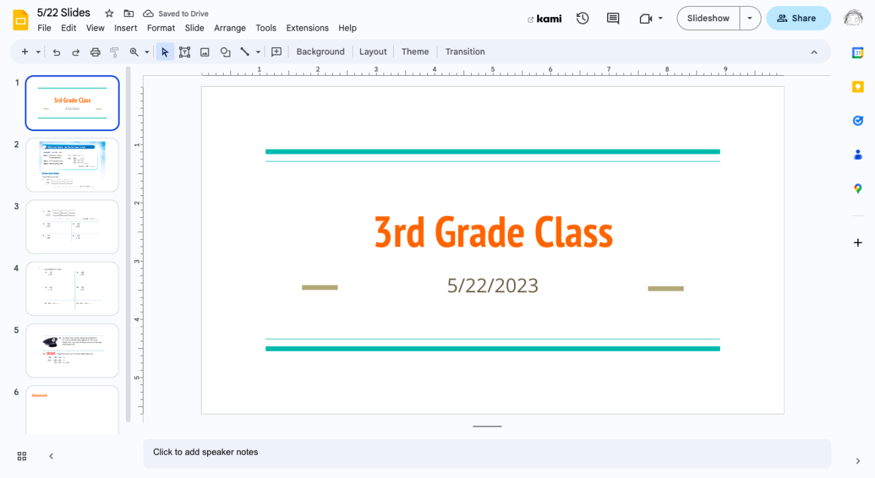
Task: Activate the paint format tool
Action: point(114,52)
